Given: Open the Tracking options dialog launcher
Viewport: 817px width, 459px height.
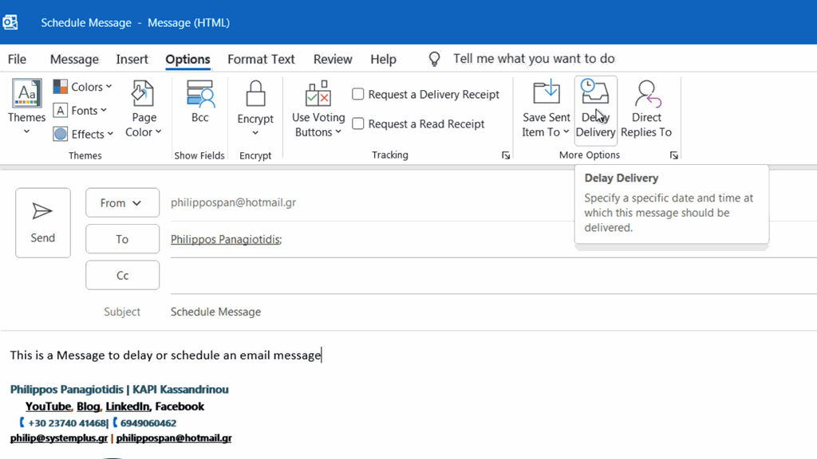Looking at the screenshot, I should (x=506, y=155).
